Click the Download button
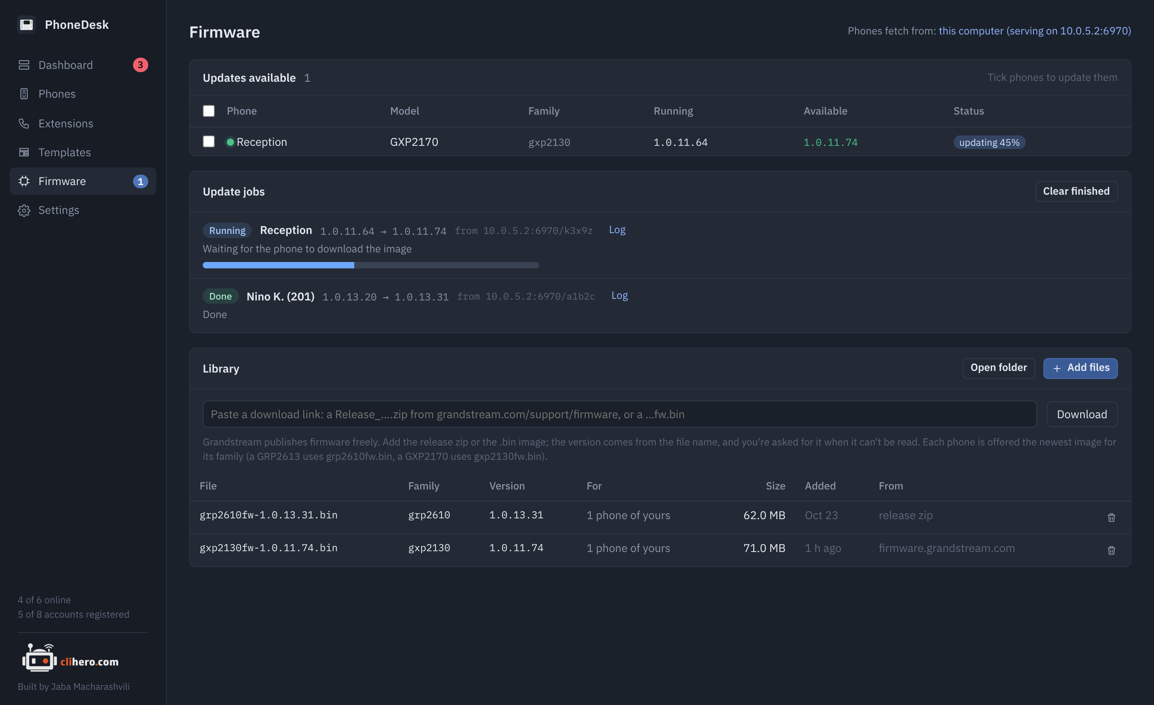This screenshot has height=705, width=1154. [1081, 414]
